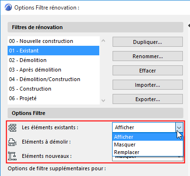
Task: Choose Remplacer in the open dropdown
Action: coord(148,152)
